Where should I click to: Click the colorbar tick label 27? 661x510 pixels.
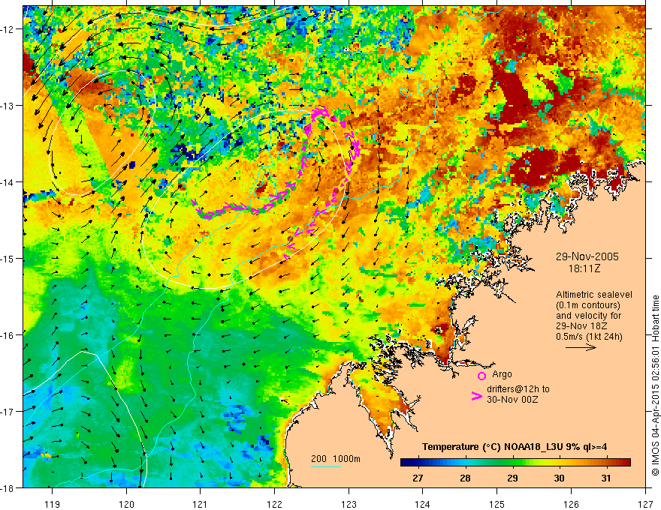tap(418, 478)
